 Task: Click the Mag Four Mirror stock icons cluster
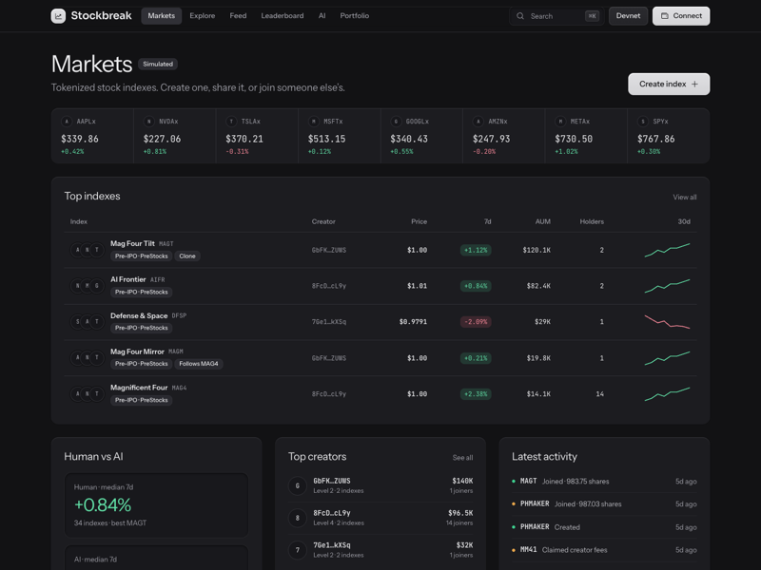coord(87,358)
